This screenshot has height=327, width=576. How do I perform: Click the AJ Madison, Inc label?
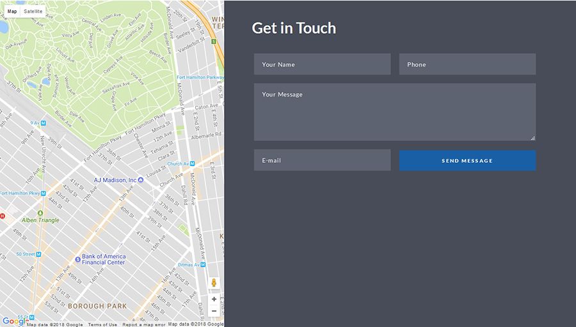[115, 180]
